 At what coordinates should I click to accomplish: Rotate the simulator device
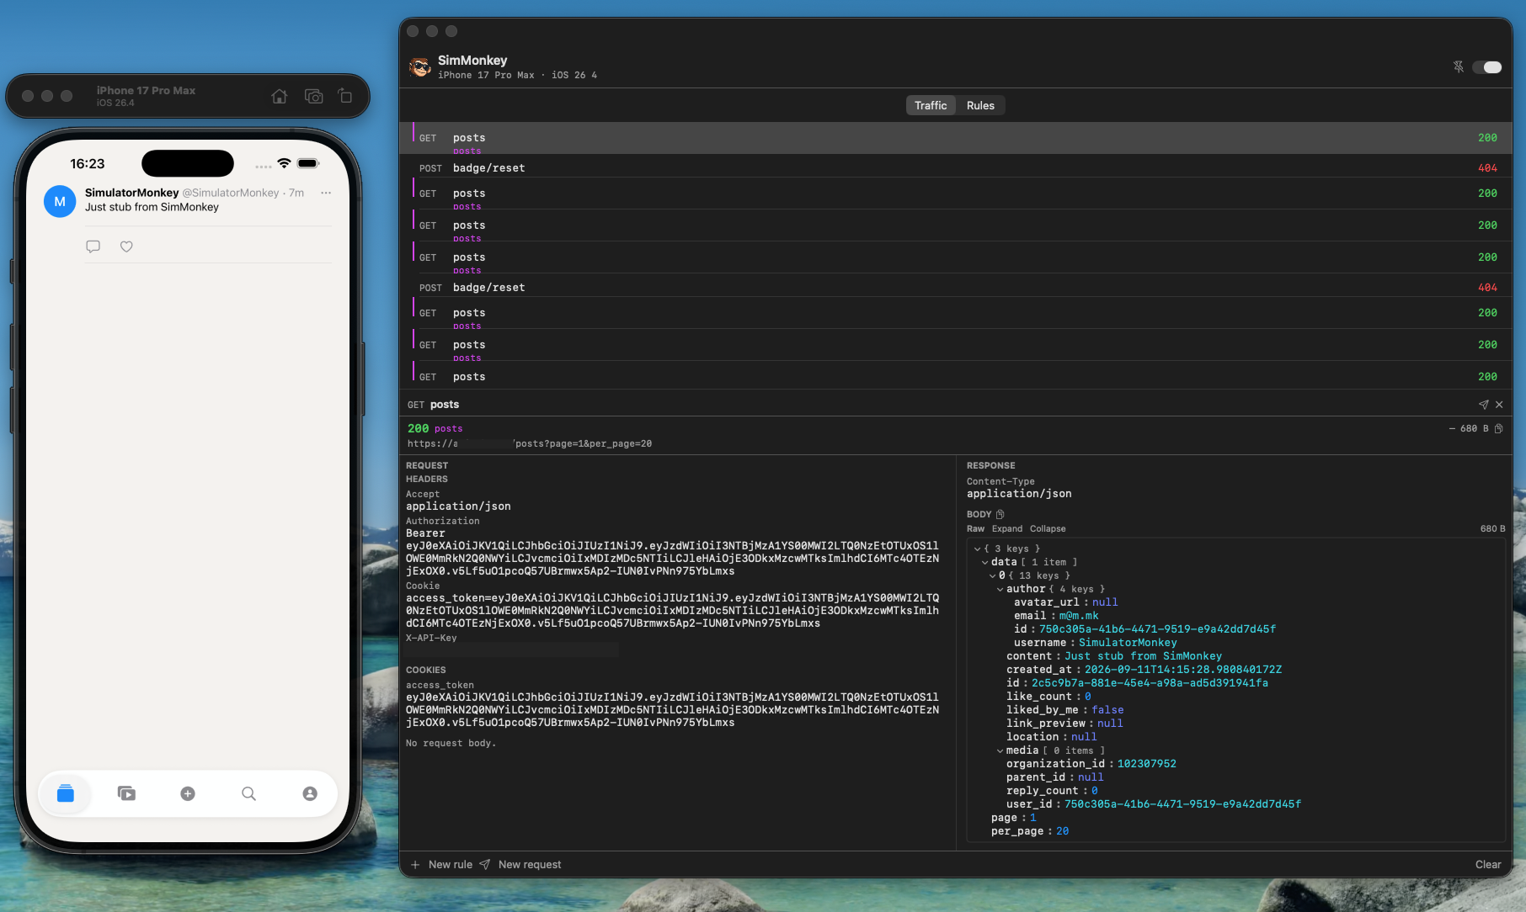tap(345, 96)
